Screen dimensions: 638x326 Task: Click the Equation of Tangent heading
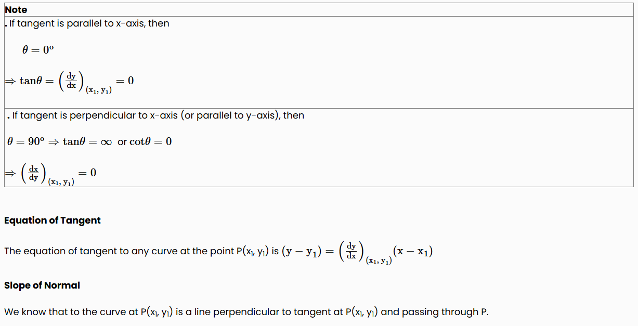(53, 220)
